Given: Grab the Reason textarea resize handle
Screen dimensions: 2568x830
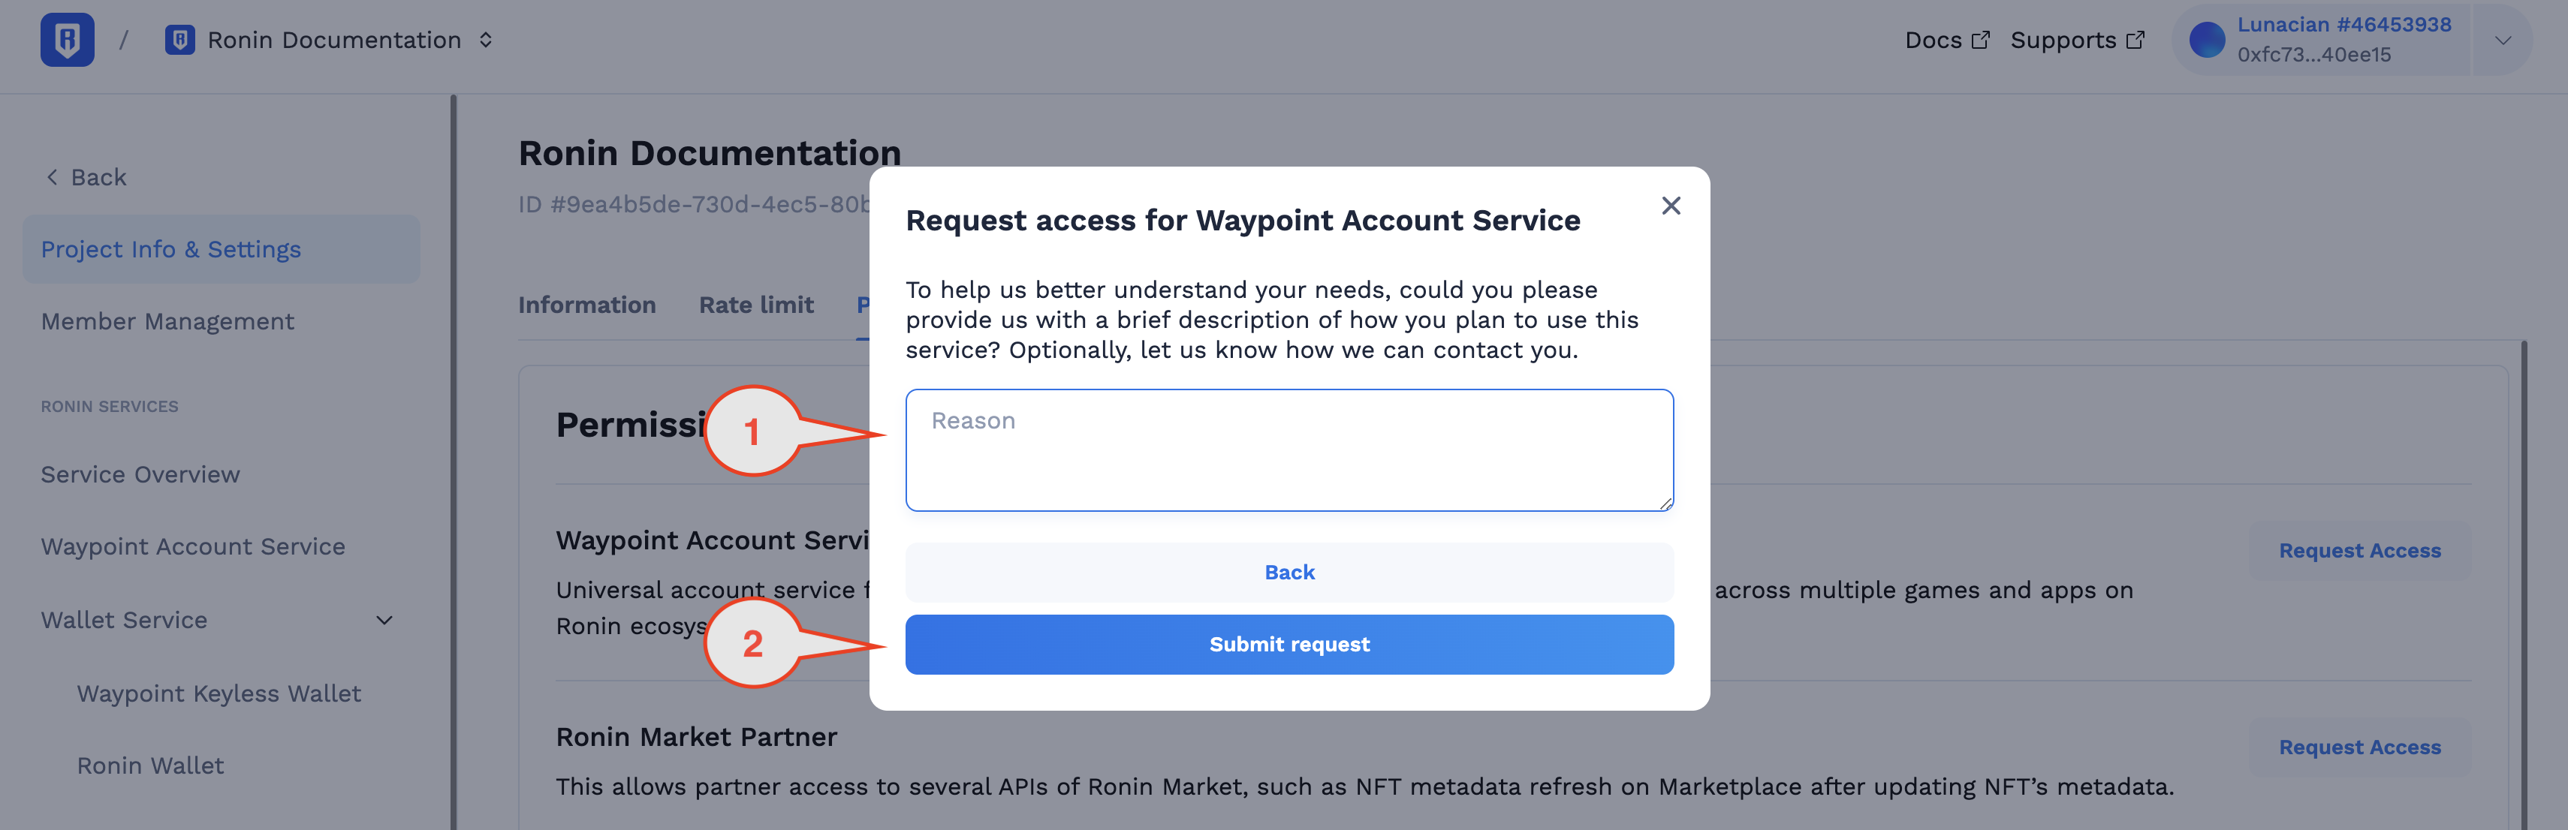Looking at the screenshot, I should click(1665, 504).
